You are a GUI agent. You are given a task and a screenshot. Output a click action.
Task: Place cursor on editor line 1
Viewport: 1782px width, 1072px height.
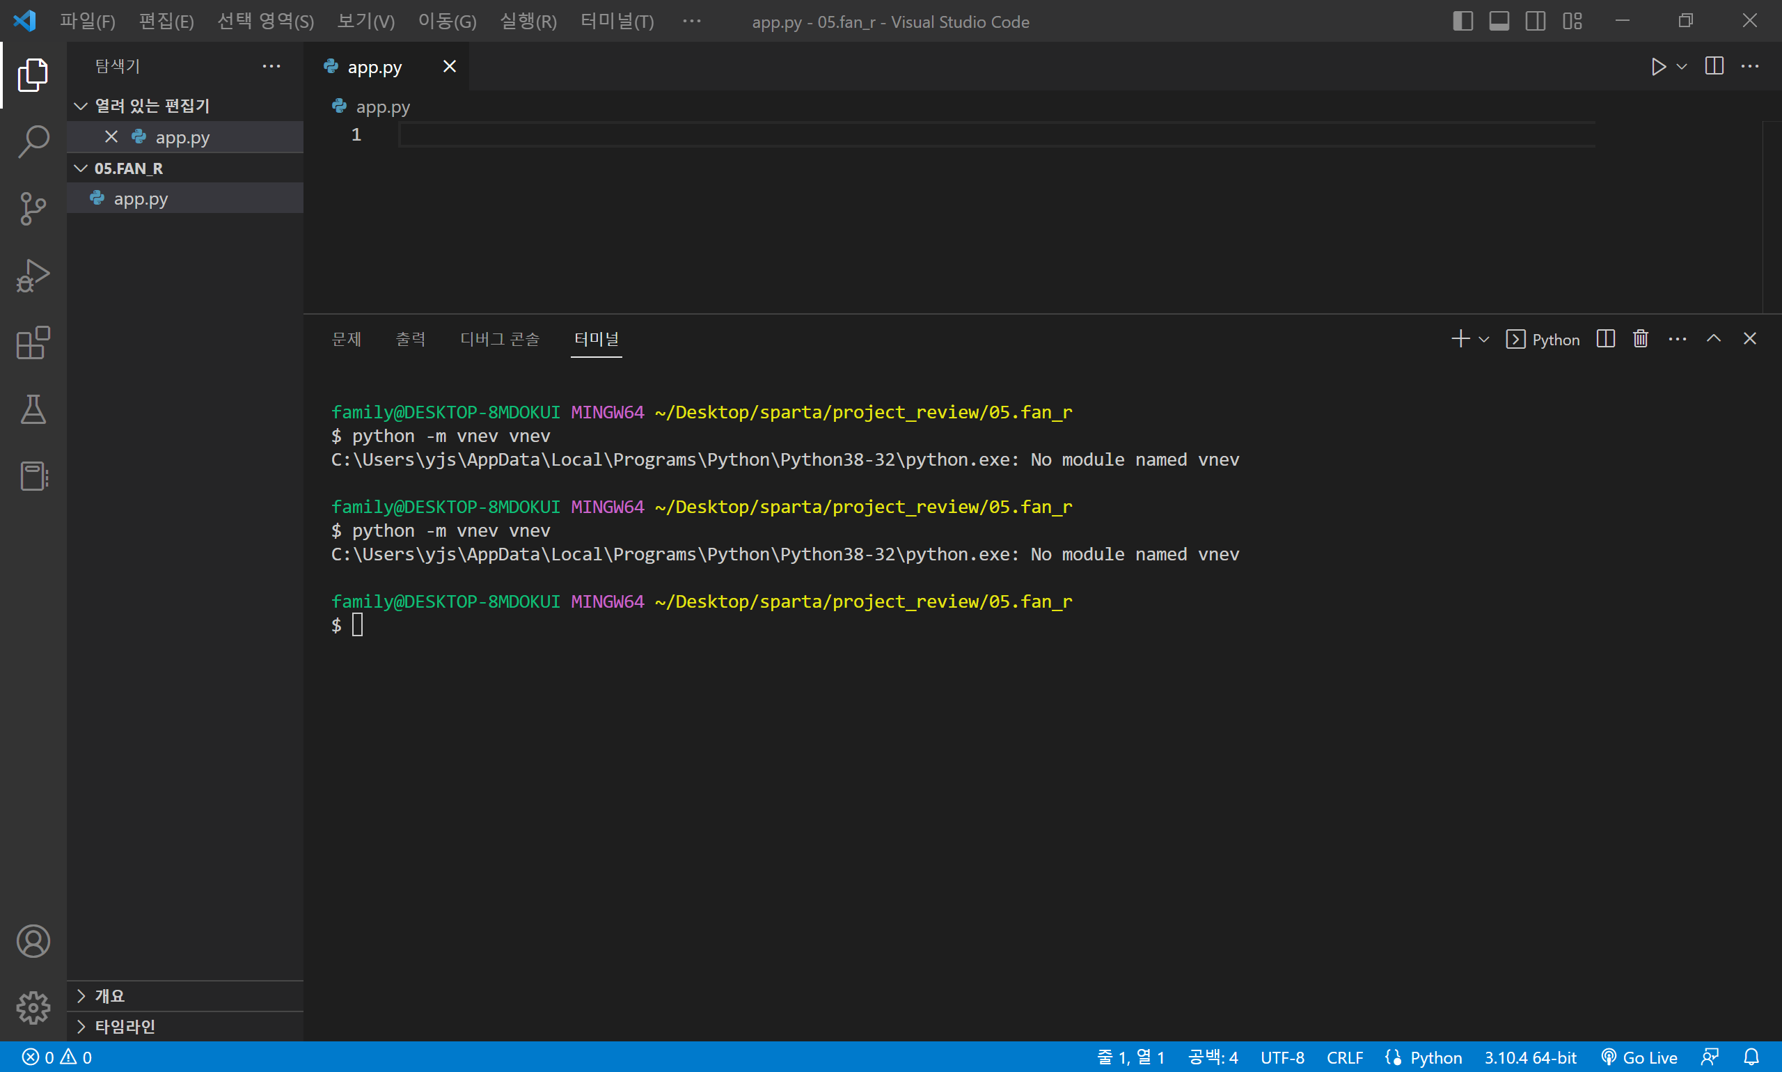click(997, 134)
